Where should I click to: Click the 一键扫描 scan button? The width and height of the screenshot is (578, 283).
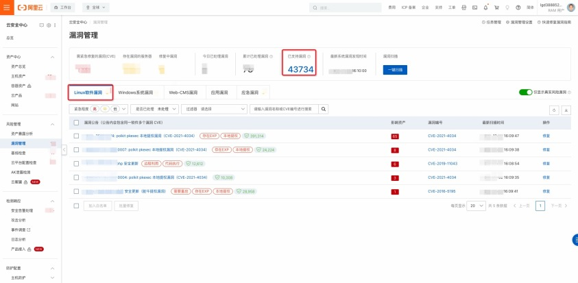tap(395, 70)
